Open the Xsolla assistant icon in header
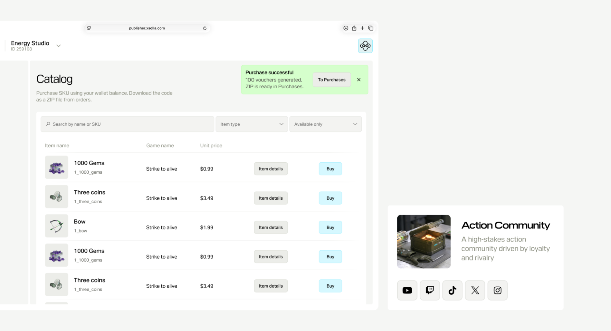This screenshot has height=331, width=611. coord(365,46)
